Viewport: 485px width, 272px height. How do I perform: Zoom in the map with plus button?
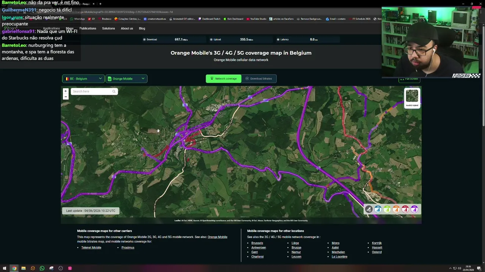[x=66, y=91]
